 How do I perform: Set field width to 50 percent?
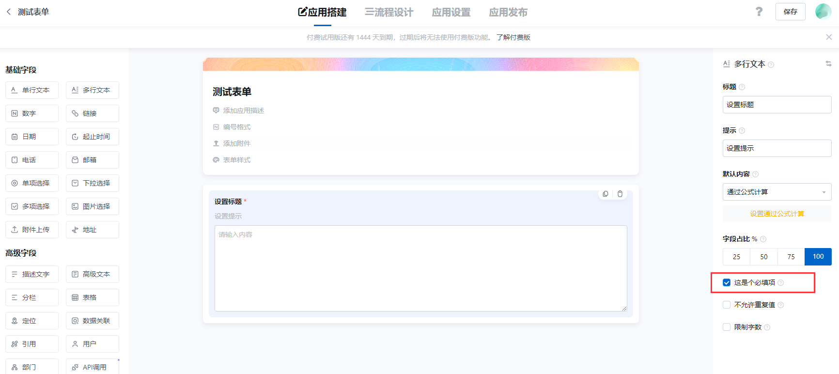point(763,257)
